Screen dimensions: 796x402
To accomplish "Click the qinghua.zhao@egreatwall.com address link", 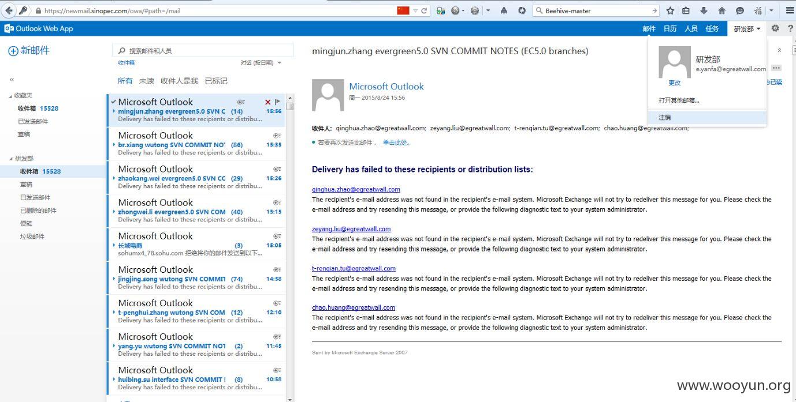I will [x=356, y=189].
